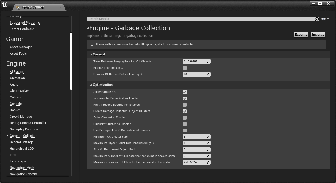Close the Project Settings tab
336x183 pixels.
click(61, 7)
